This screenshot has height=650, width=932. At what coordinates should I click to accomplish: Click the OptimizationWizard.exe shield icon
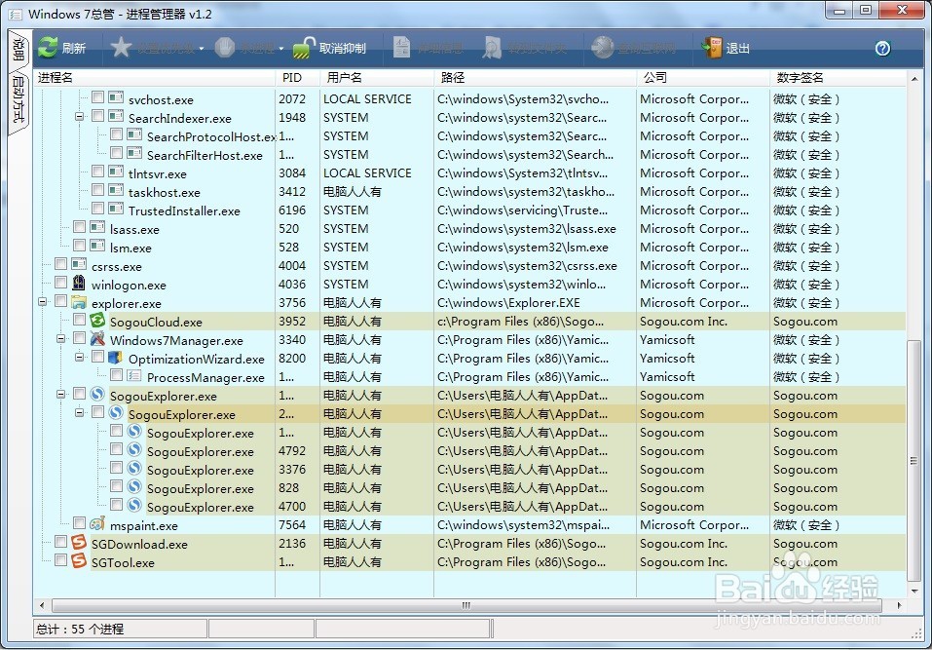(x=116, y=358)
